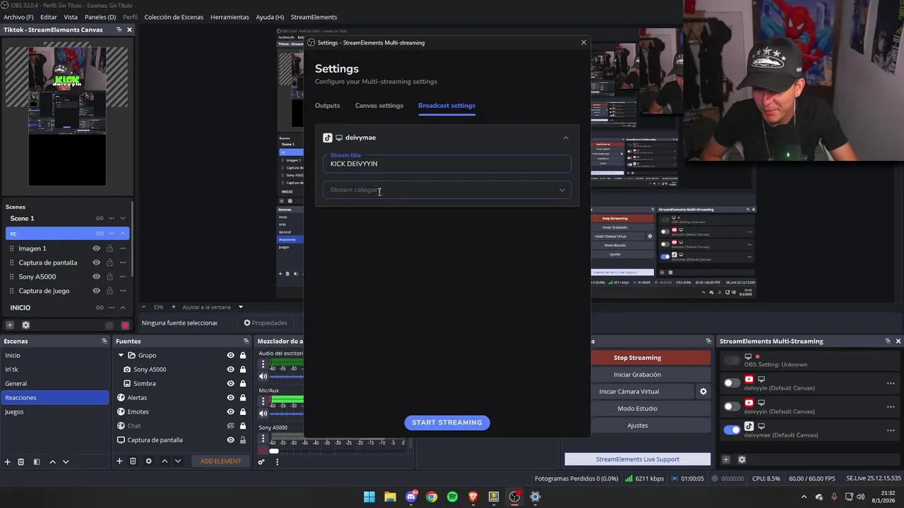This screenshot has width=904, height=508.
Task: Open Archivo menu
Action: pyautogui.click(x=18, y=17)
